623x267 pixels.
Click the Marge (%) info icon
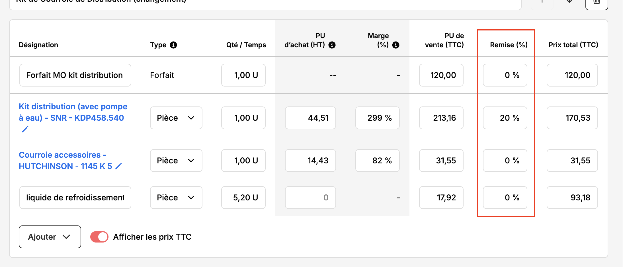pyautogui.click(x=396, y=45)
